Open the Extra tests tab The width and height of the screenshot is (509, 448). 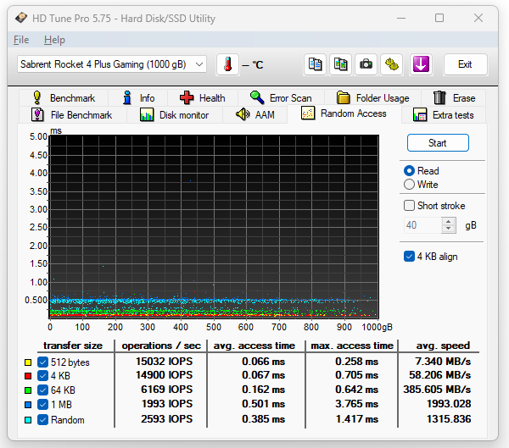(x=444, y=115)
